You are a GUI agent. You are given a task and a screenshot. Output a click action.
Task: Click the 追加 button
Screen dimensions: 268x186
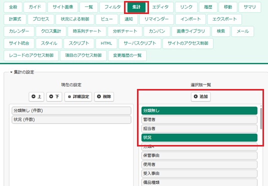tap(200, 97)
